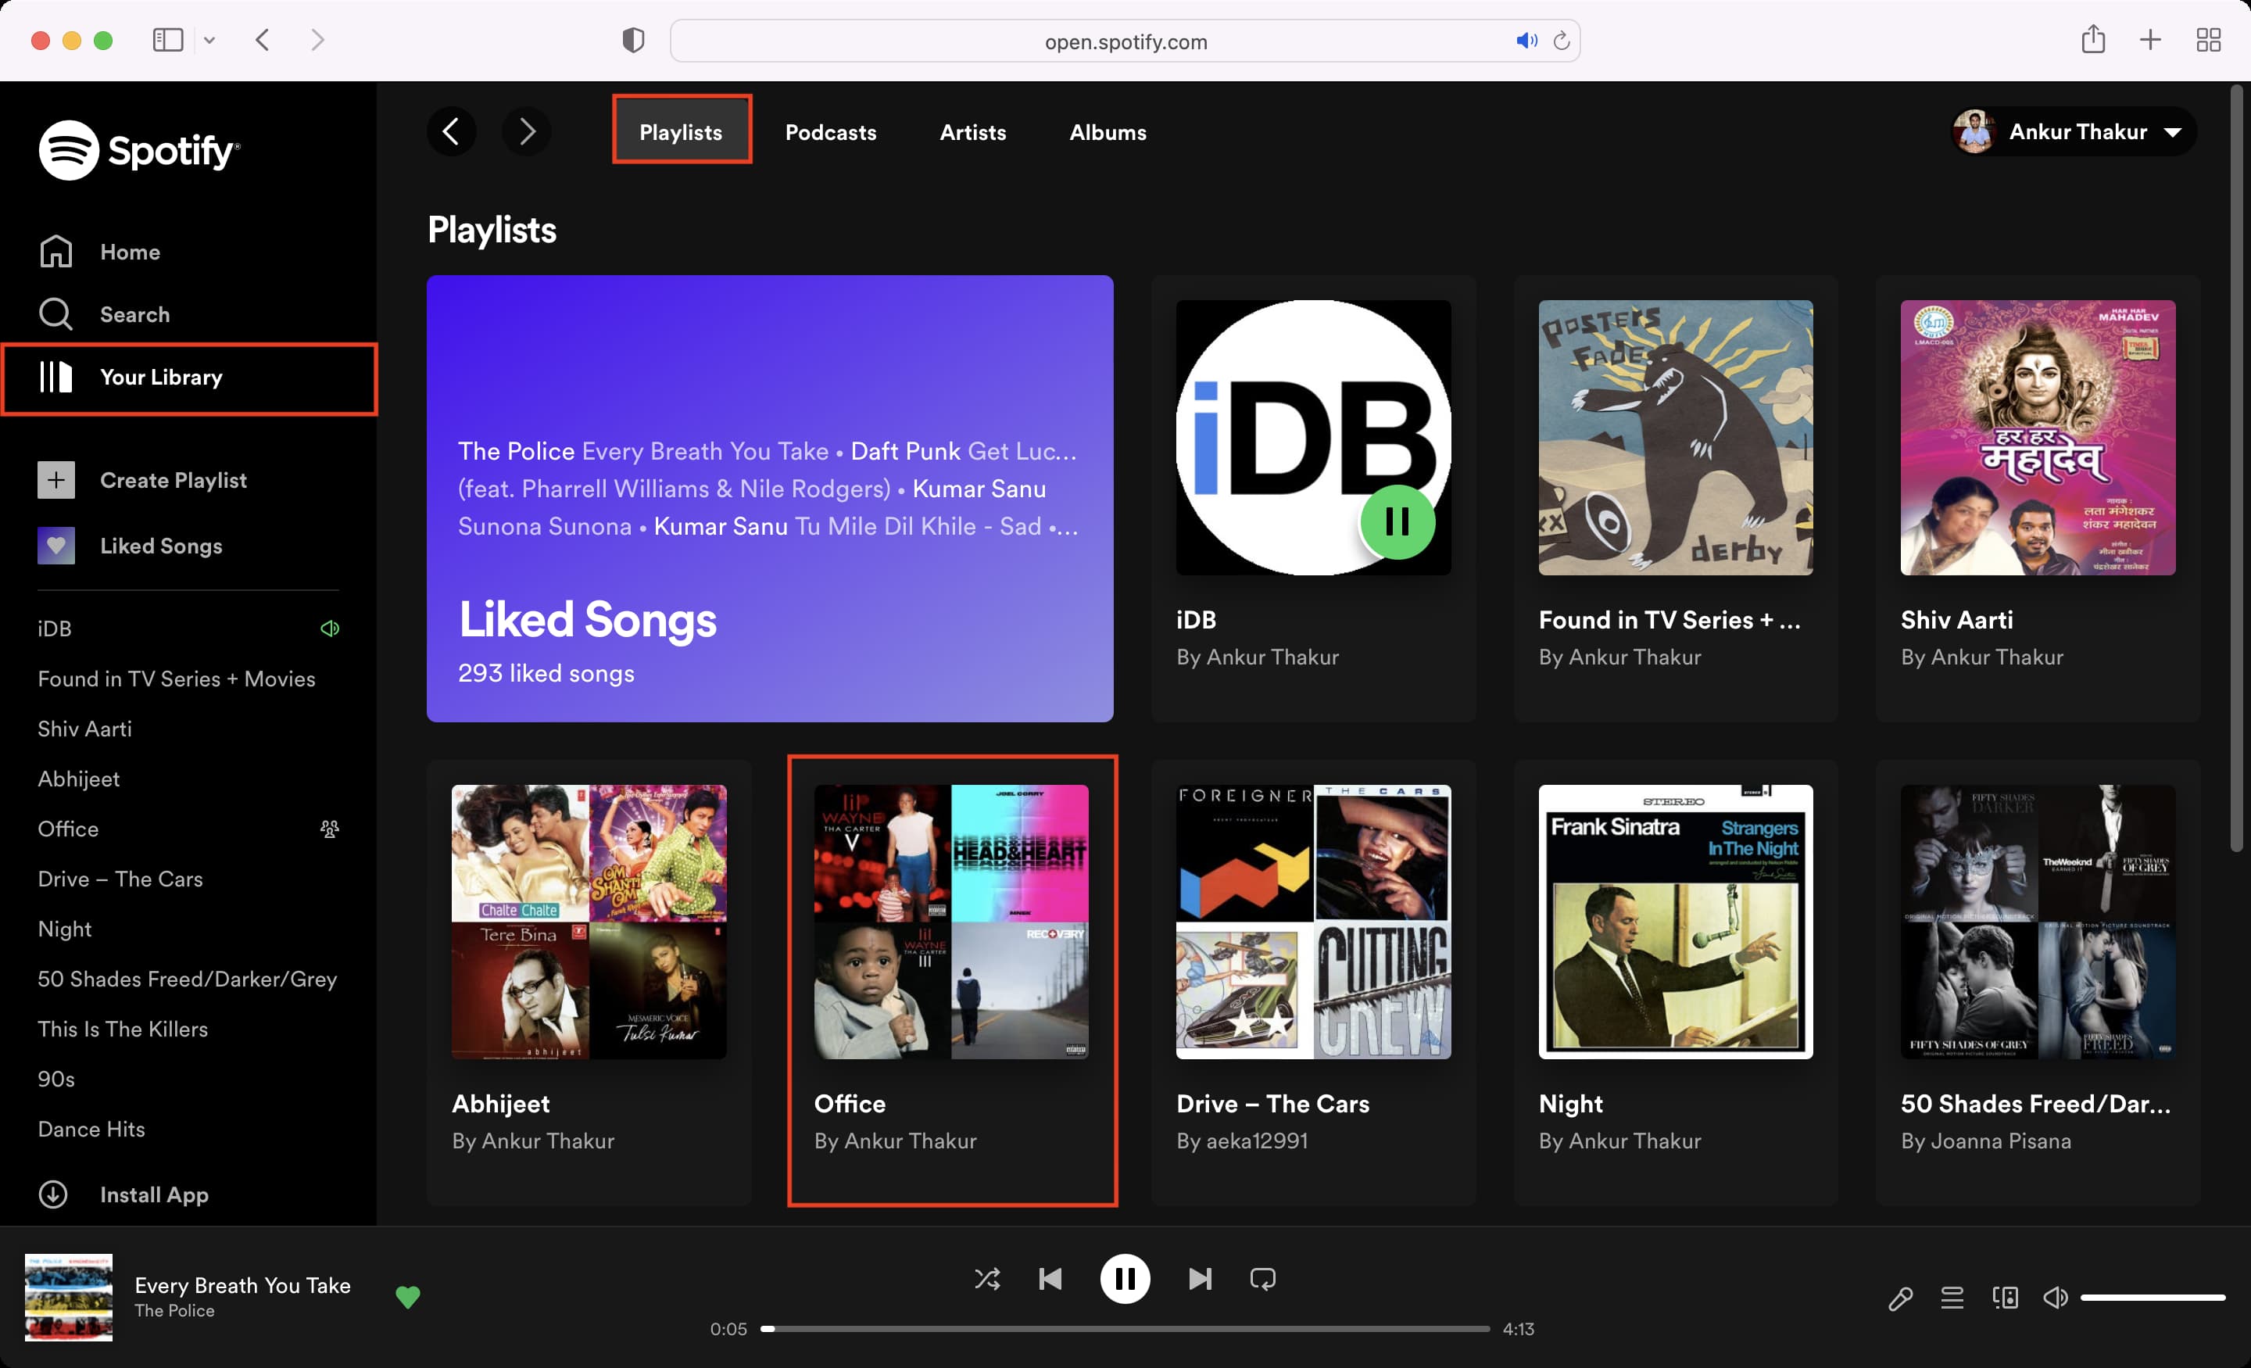Select 50 Shades Freed/Darker/Grey in sidebar
The width and height of the screenshot is (2251, 1368).
[x=188, y=979]
